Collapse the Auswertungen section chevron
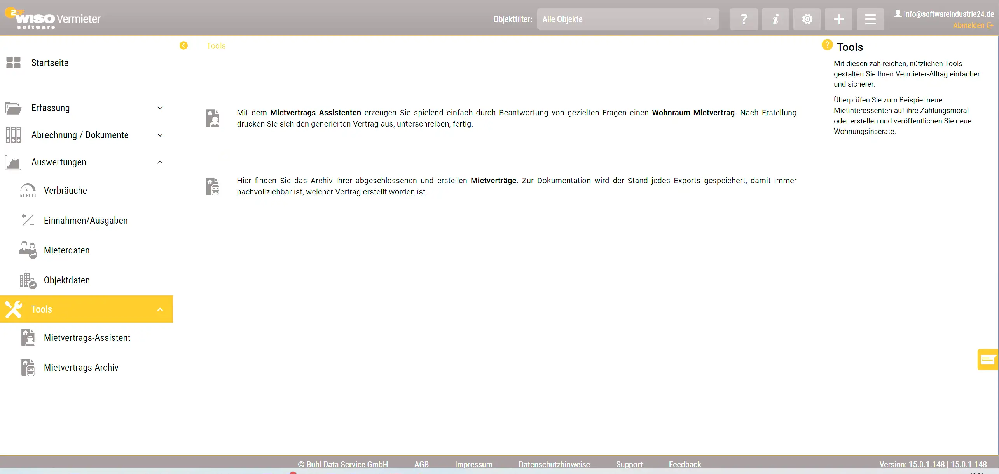 (160, 162)
